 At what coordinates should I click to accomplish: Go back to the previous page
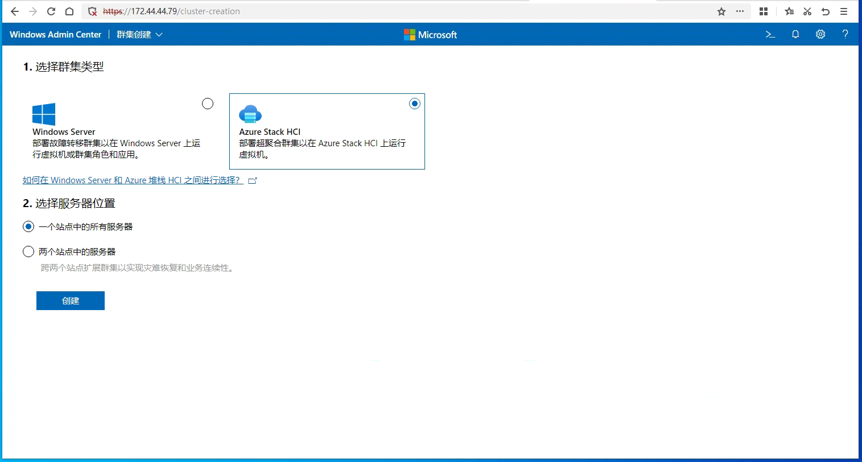tap(15, 11)
